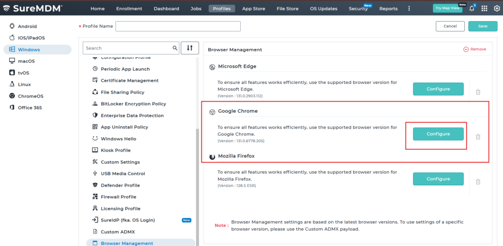Open the Security tab

358,9
